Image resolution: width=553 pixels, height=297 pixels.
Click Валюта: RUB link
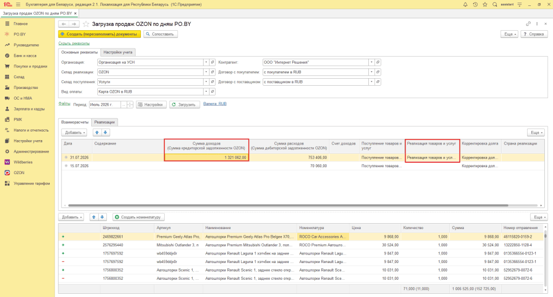[215, 104]
